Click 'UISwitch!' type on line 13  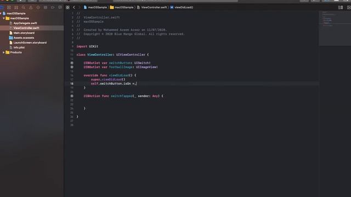(143, 63)
